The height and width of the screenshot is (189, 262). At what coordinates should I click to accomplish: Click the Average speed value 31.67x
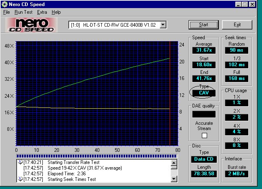204,50
